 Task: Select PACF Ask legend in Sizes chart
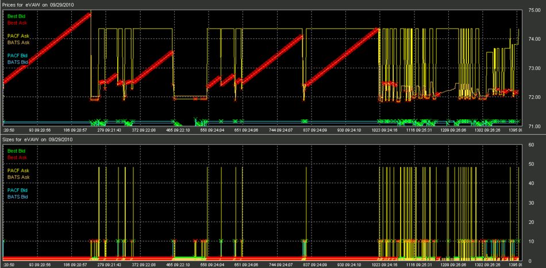18,170
